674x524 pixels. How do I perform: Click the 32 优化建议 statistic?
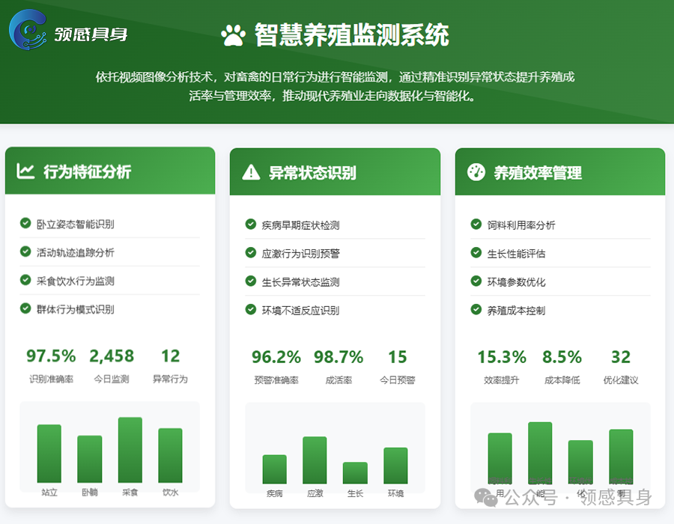pos(621,367)
